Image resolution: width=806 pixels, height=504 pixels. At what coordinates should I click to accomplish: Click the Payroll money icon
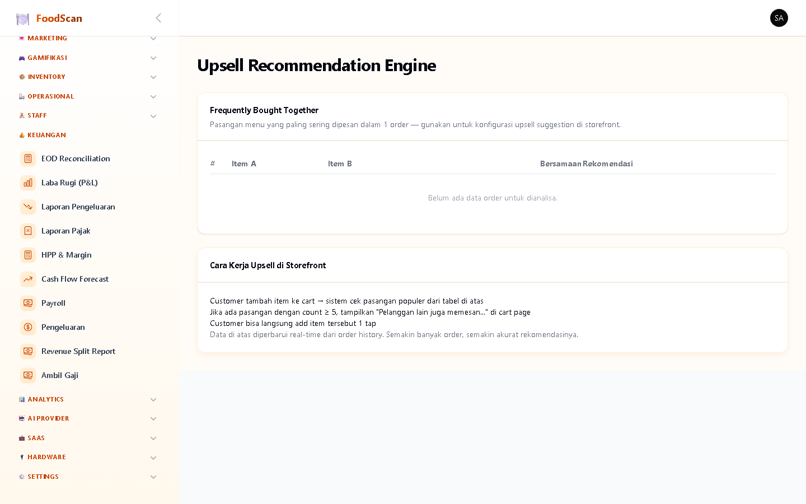[28, 303]
